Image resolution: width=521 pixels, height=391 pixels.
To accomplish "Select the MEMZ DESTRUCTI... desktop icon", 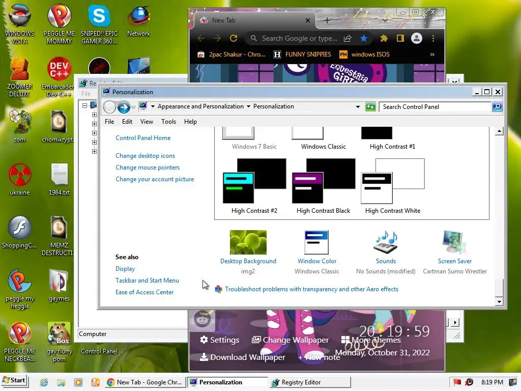I will (59, 236).
